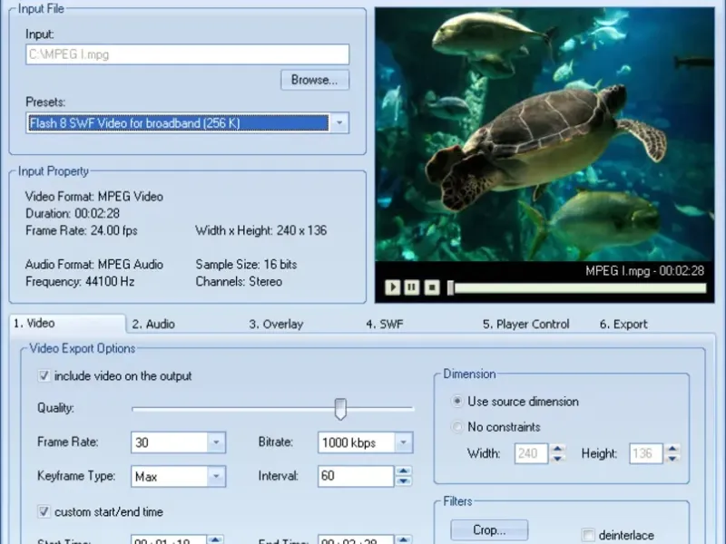The image size is (726, 544).
Task: Increase the Interval value with up arrow
Action: 403,471
